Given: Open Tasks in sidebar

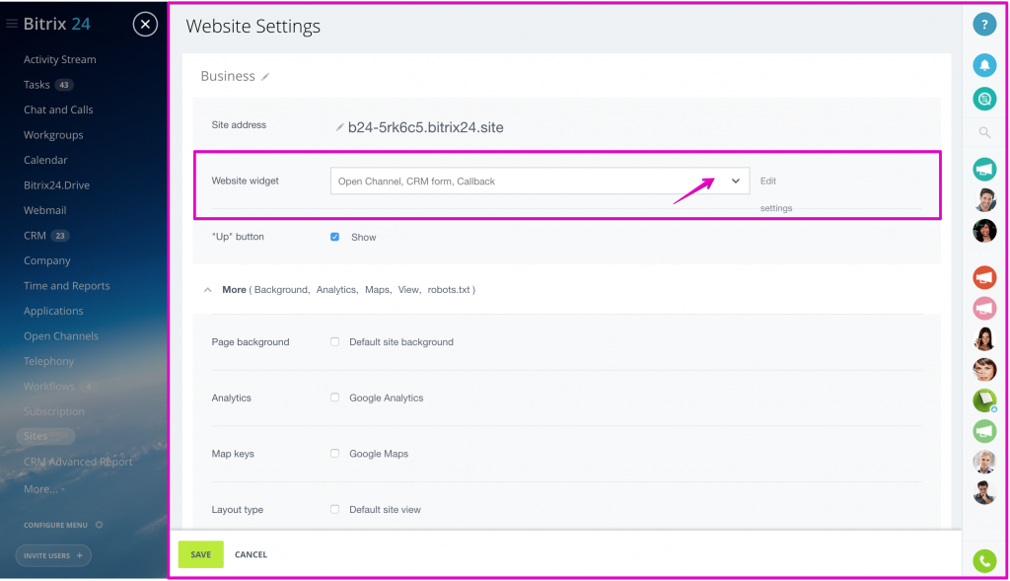Looking at the screenshot, I should click(36, 85).
